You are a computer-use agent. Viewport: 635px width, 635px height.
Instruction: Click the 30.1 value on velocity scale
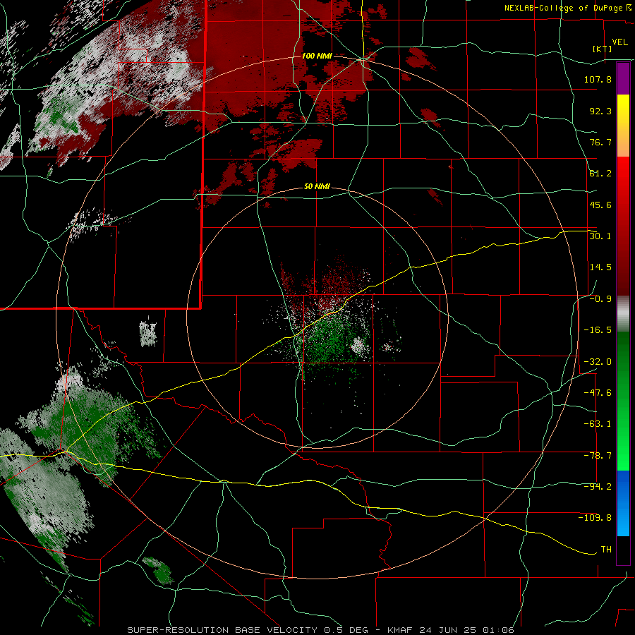click(x=600, y=236)
